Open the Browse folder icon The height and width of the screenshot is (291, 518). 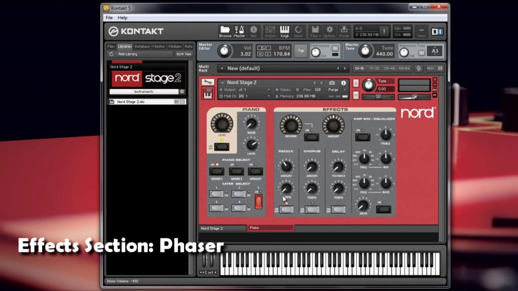(x=225, y=31)
